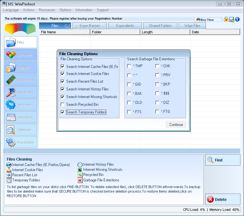Check the *.$$$ extension box
244x216 pixels.
coord(157,93)
